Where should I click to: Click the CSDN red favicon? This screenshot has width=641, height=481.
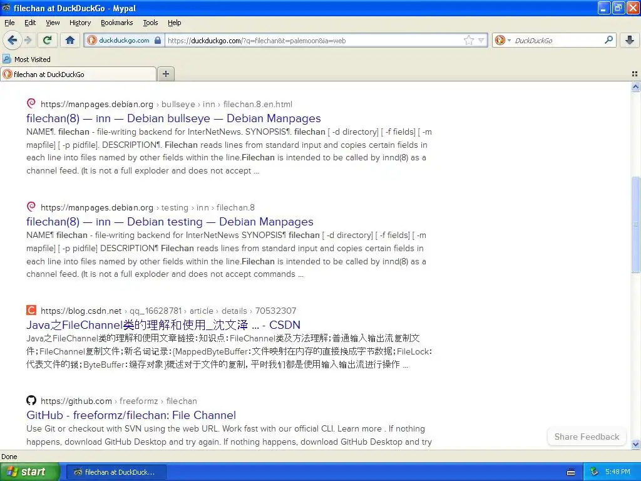[31, 310]
